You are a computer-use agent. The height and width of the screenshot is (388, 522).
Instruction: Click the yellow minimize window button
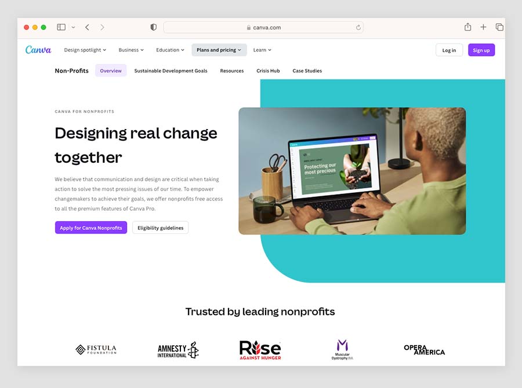[35, 27]
